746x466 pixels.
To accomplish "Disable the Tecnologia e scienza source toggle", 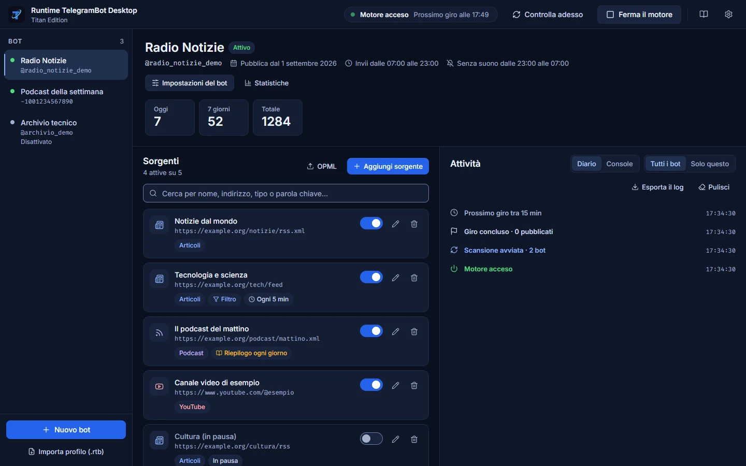I will (x=371, y=277).
